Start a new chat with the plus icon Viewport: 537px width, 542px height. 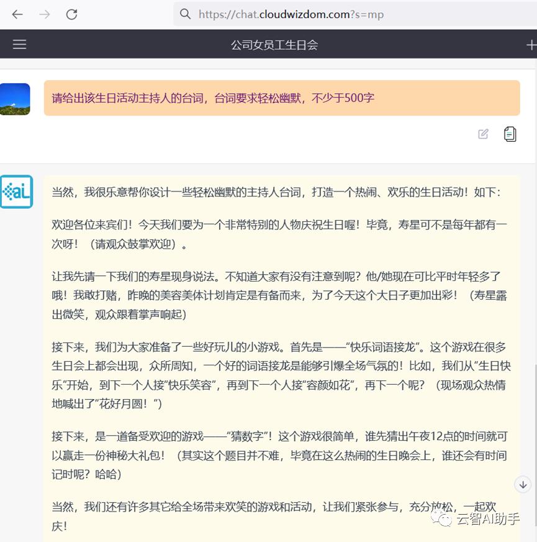[x=531, y=44]
